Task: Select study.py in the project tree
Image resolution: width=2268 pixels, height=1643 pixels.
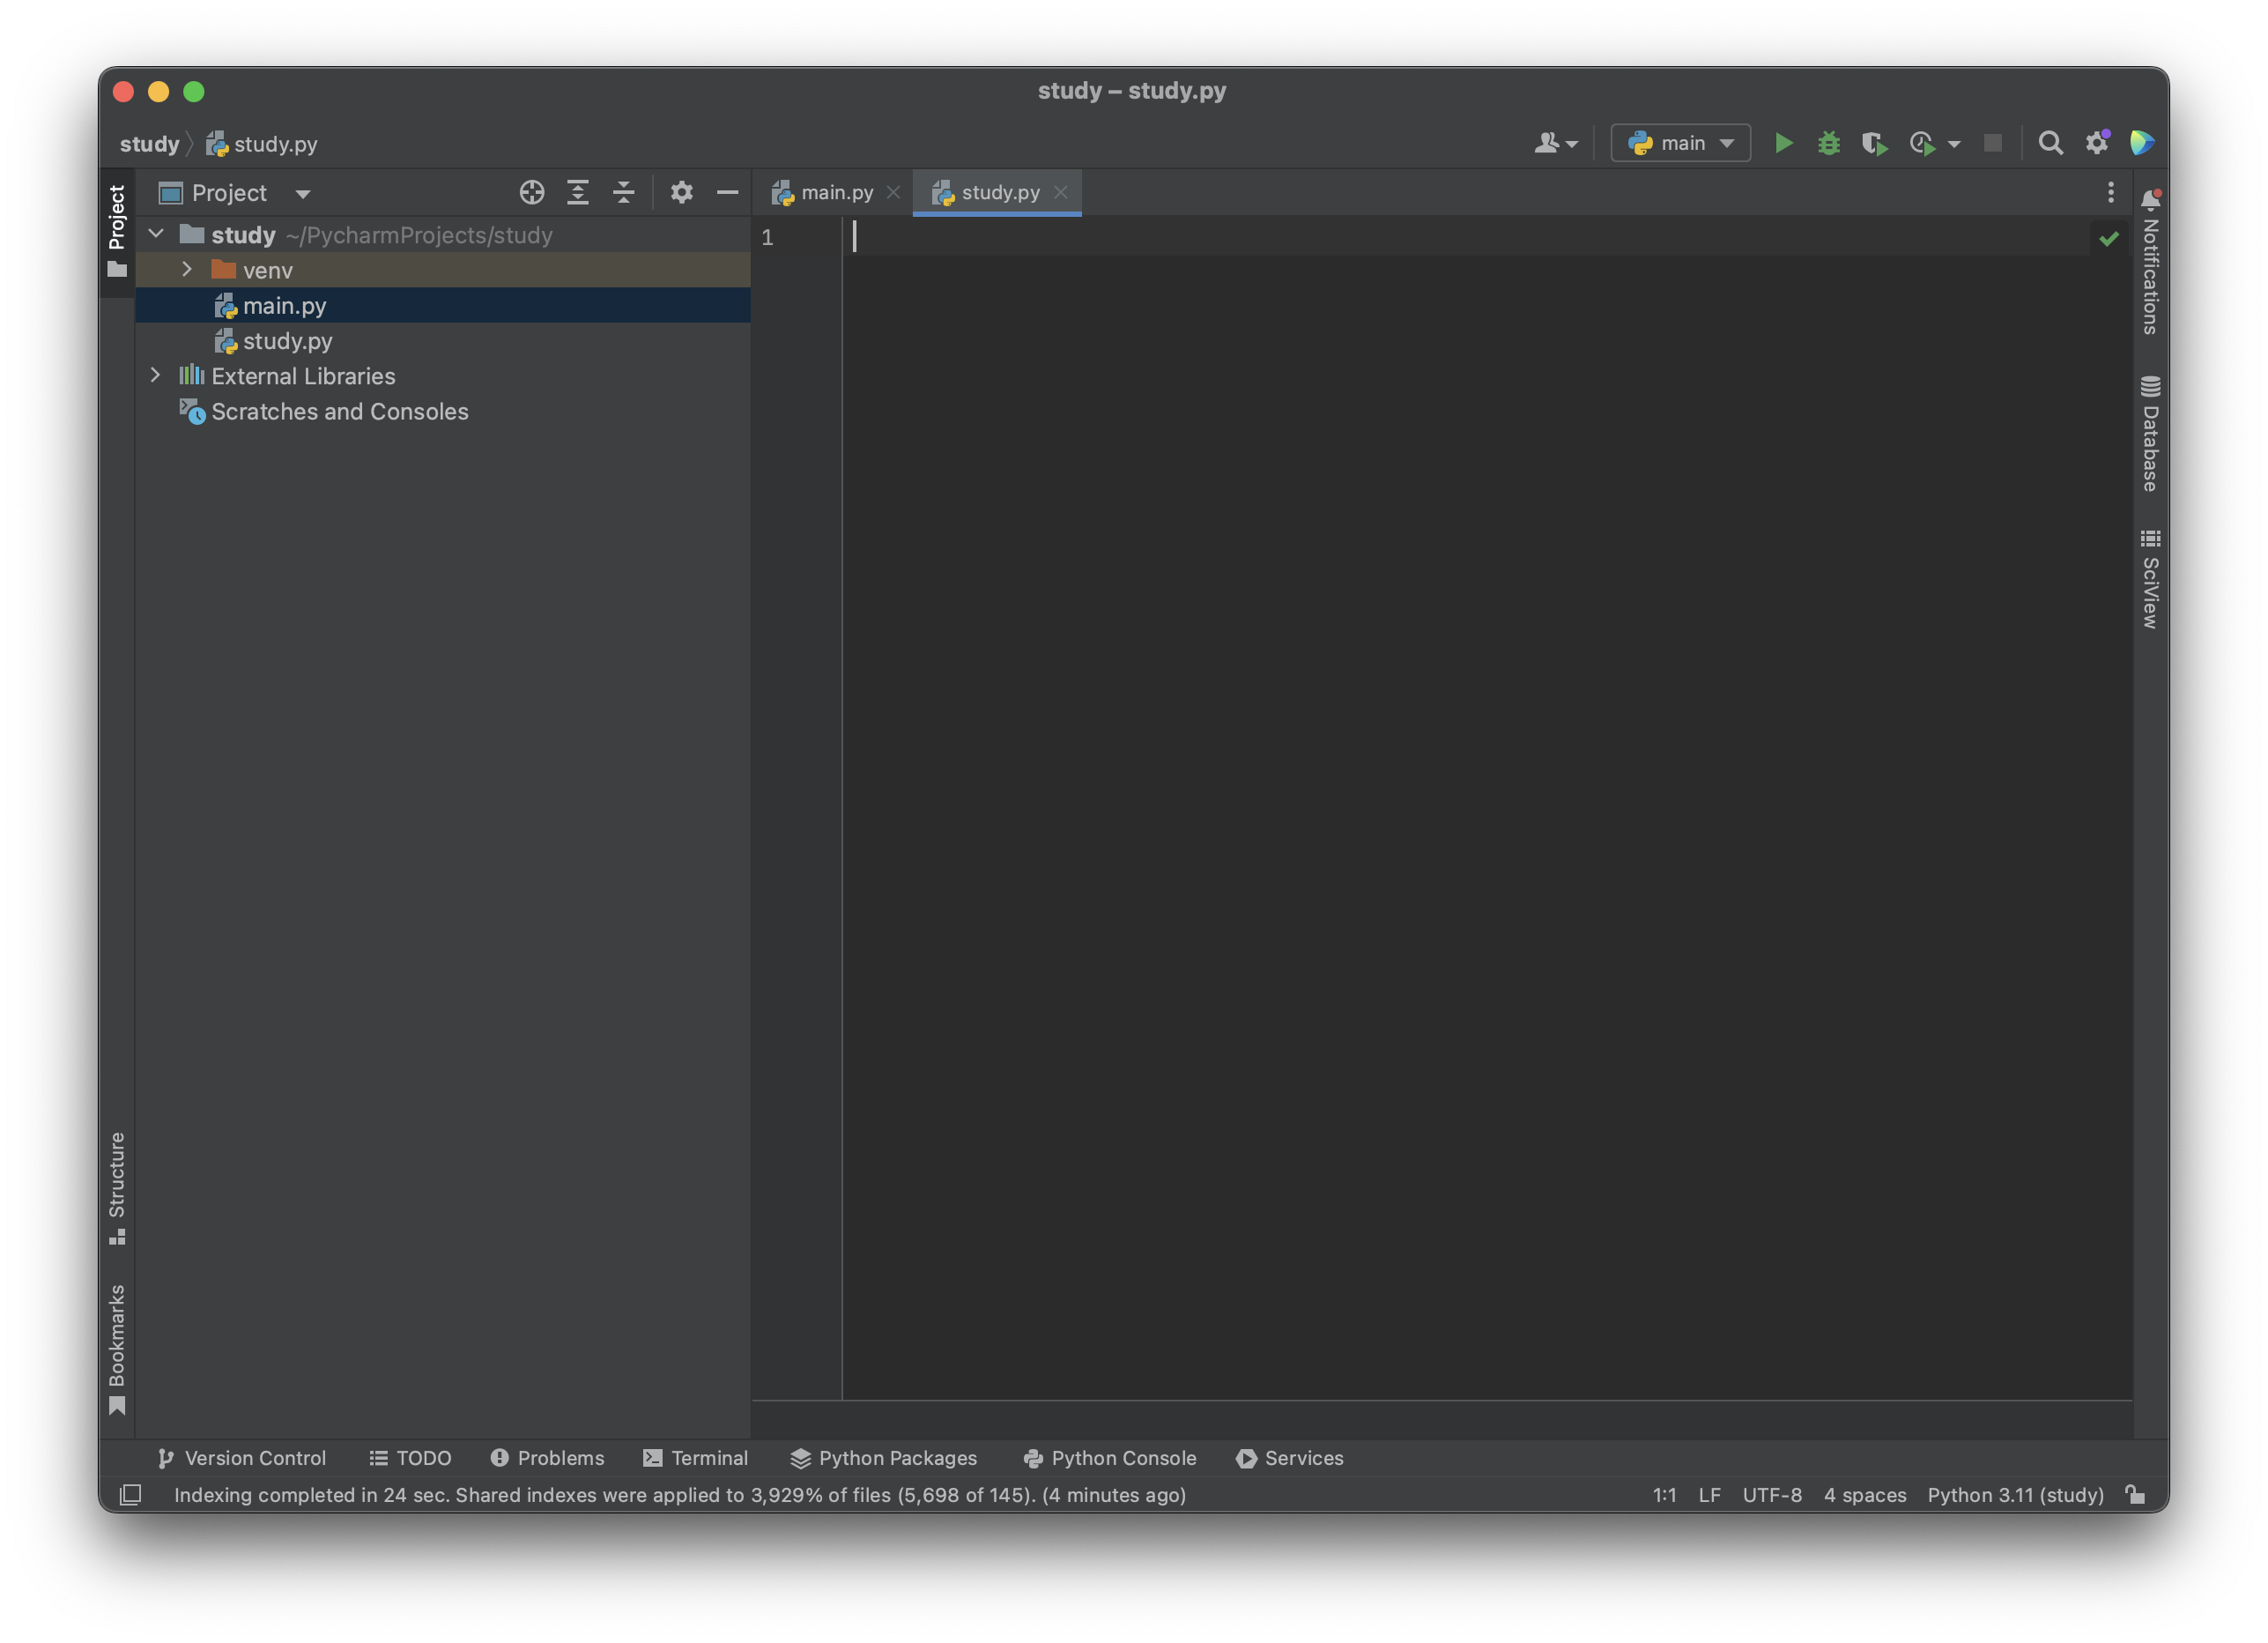Action: pos(287,341)
